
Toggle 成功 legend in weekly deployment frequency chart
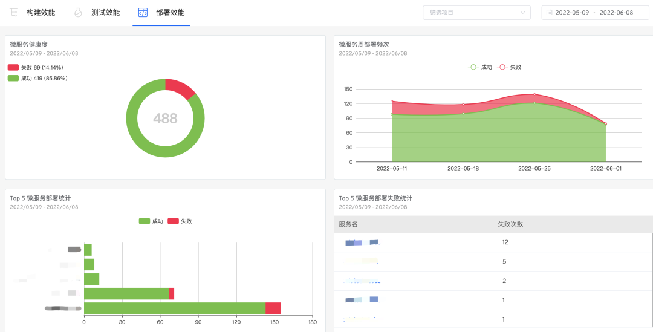tap(479, 67)
